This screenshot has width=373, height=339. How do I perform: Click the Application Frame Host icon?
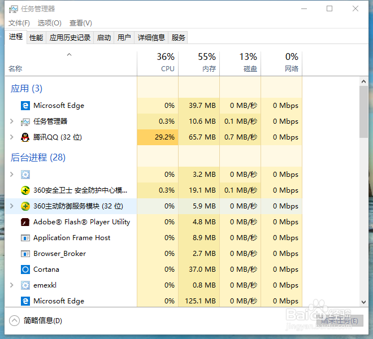[25, 238]
